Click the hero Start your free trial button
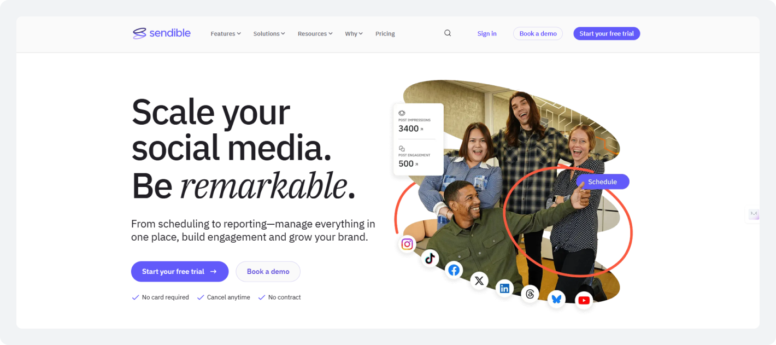Image resolution: width=776 pixels, height=345 pixels. (x=180, y=271)
